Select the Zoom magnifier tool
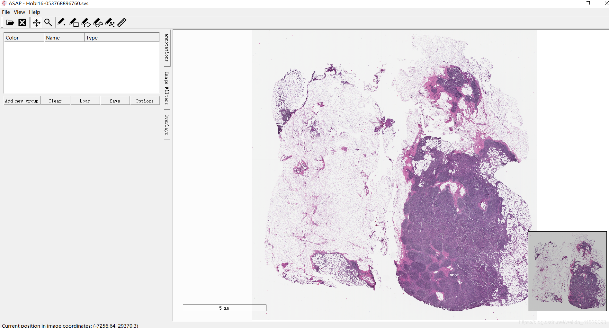Viewport: 609px width, 328px height. click(48, 22)
